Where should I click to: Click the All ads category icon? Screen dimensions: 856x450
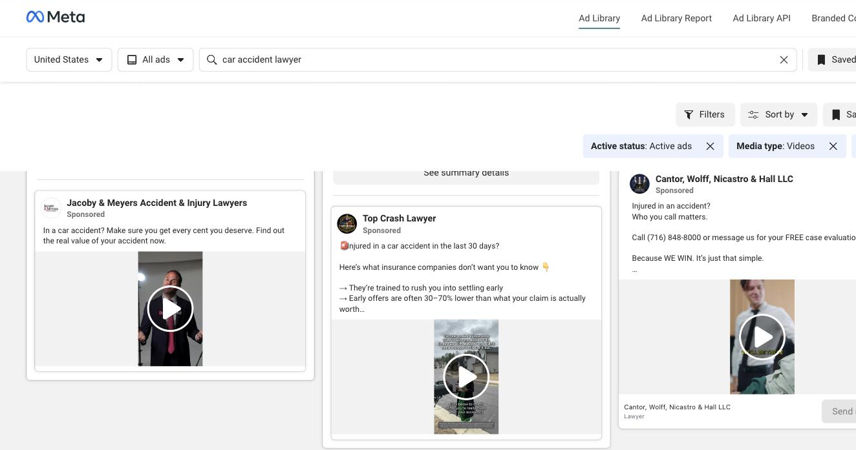[132, 59]
